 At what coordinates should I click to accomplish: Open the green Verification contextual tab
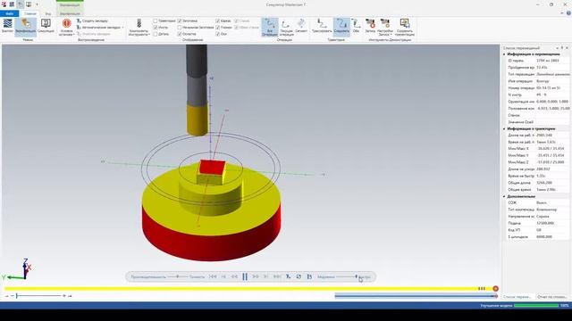click(x=70, y=13)
